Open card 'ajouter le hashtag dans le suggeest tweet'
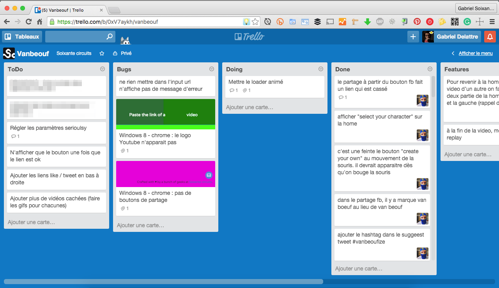Screen dimensions: 499x288 coord(382,245)
